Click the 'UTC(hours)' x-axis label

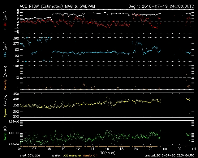107,153
